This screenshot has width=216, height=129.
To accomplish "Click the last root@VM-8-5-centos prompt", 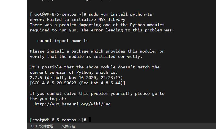I will click(x=58, y=120).
